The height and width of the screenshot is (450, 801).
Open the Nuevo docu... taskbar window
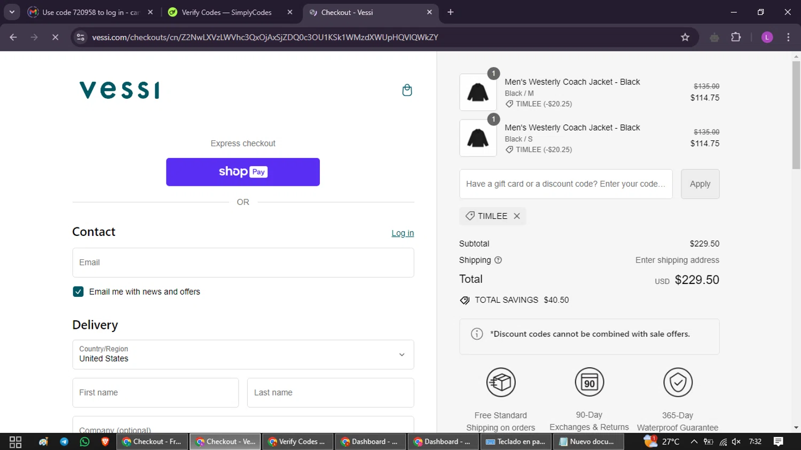click(588, 442)
